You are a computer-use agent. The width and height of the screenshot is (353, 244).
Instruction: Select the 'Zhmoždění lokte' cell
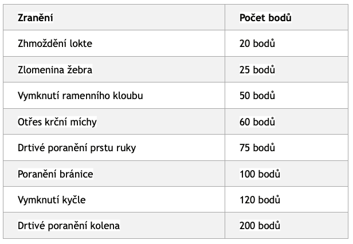click(55, 44)
